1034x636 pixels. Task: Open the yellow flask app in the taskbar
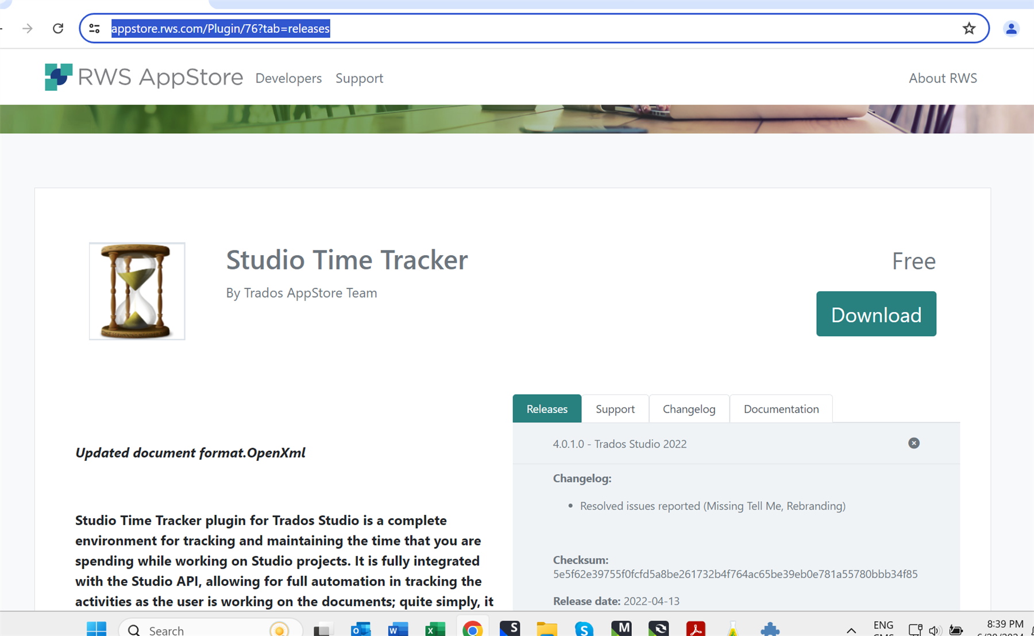(732, 630)
